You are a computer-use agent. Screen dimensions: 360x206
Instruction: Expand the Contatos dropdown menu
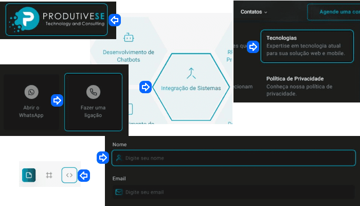[254, 12]
